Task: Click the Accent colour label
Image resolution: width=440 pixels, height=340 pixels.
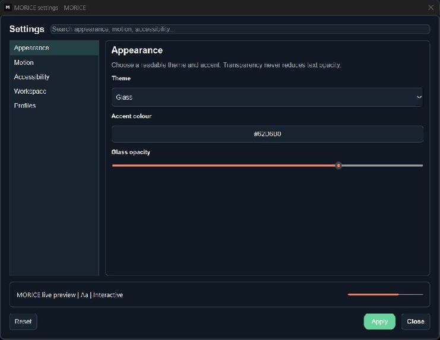Action: [131, 116]
